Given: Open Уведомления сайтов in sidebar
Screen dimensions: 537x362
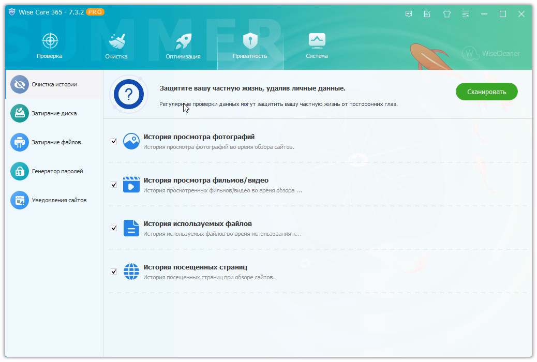Looking at the screenshot, I should pyautogui.click(x=58, y=200).
